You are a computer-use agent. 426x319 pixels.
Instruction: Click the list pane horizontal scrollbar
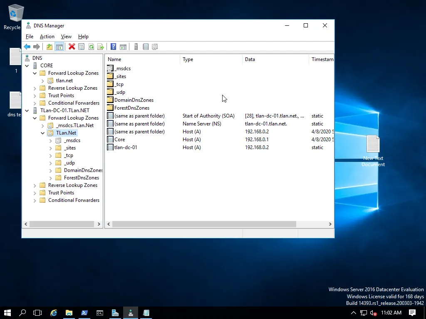pyautogui.click(x=204, y=224)
